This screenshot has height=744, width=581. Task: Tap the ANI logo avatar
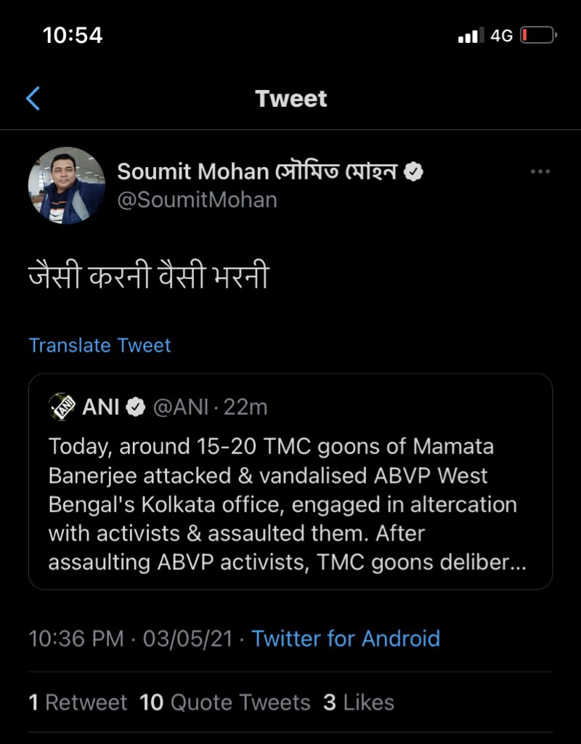(x=62, y=407)
